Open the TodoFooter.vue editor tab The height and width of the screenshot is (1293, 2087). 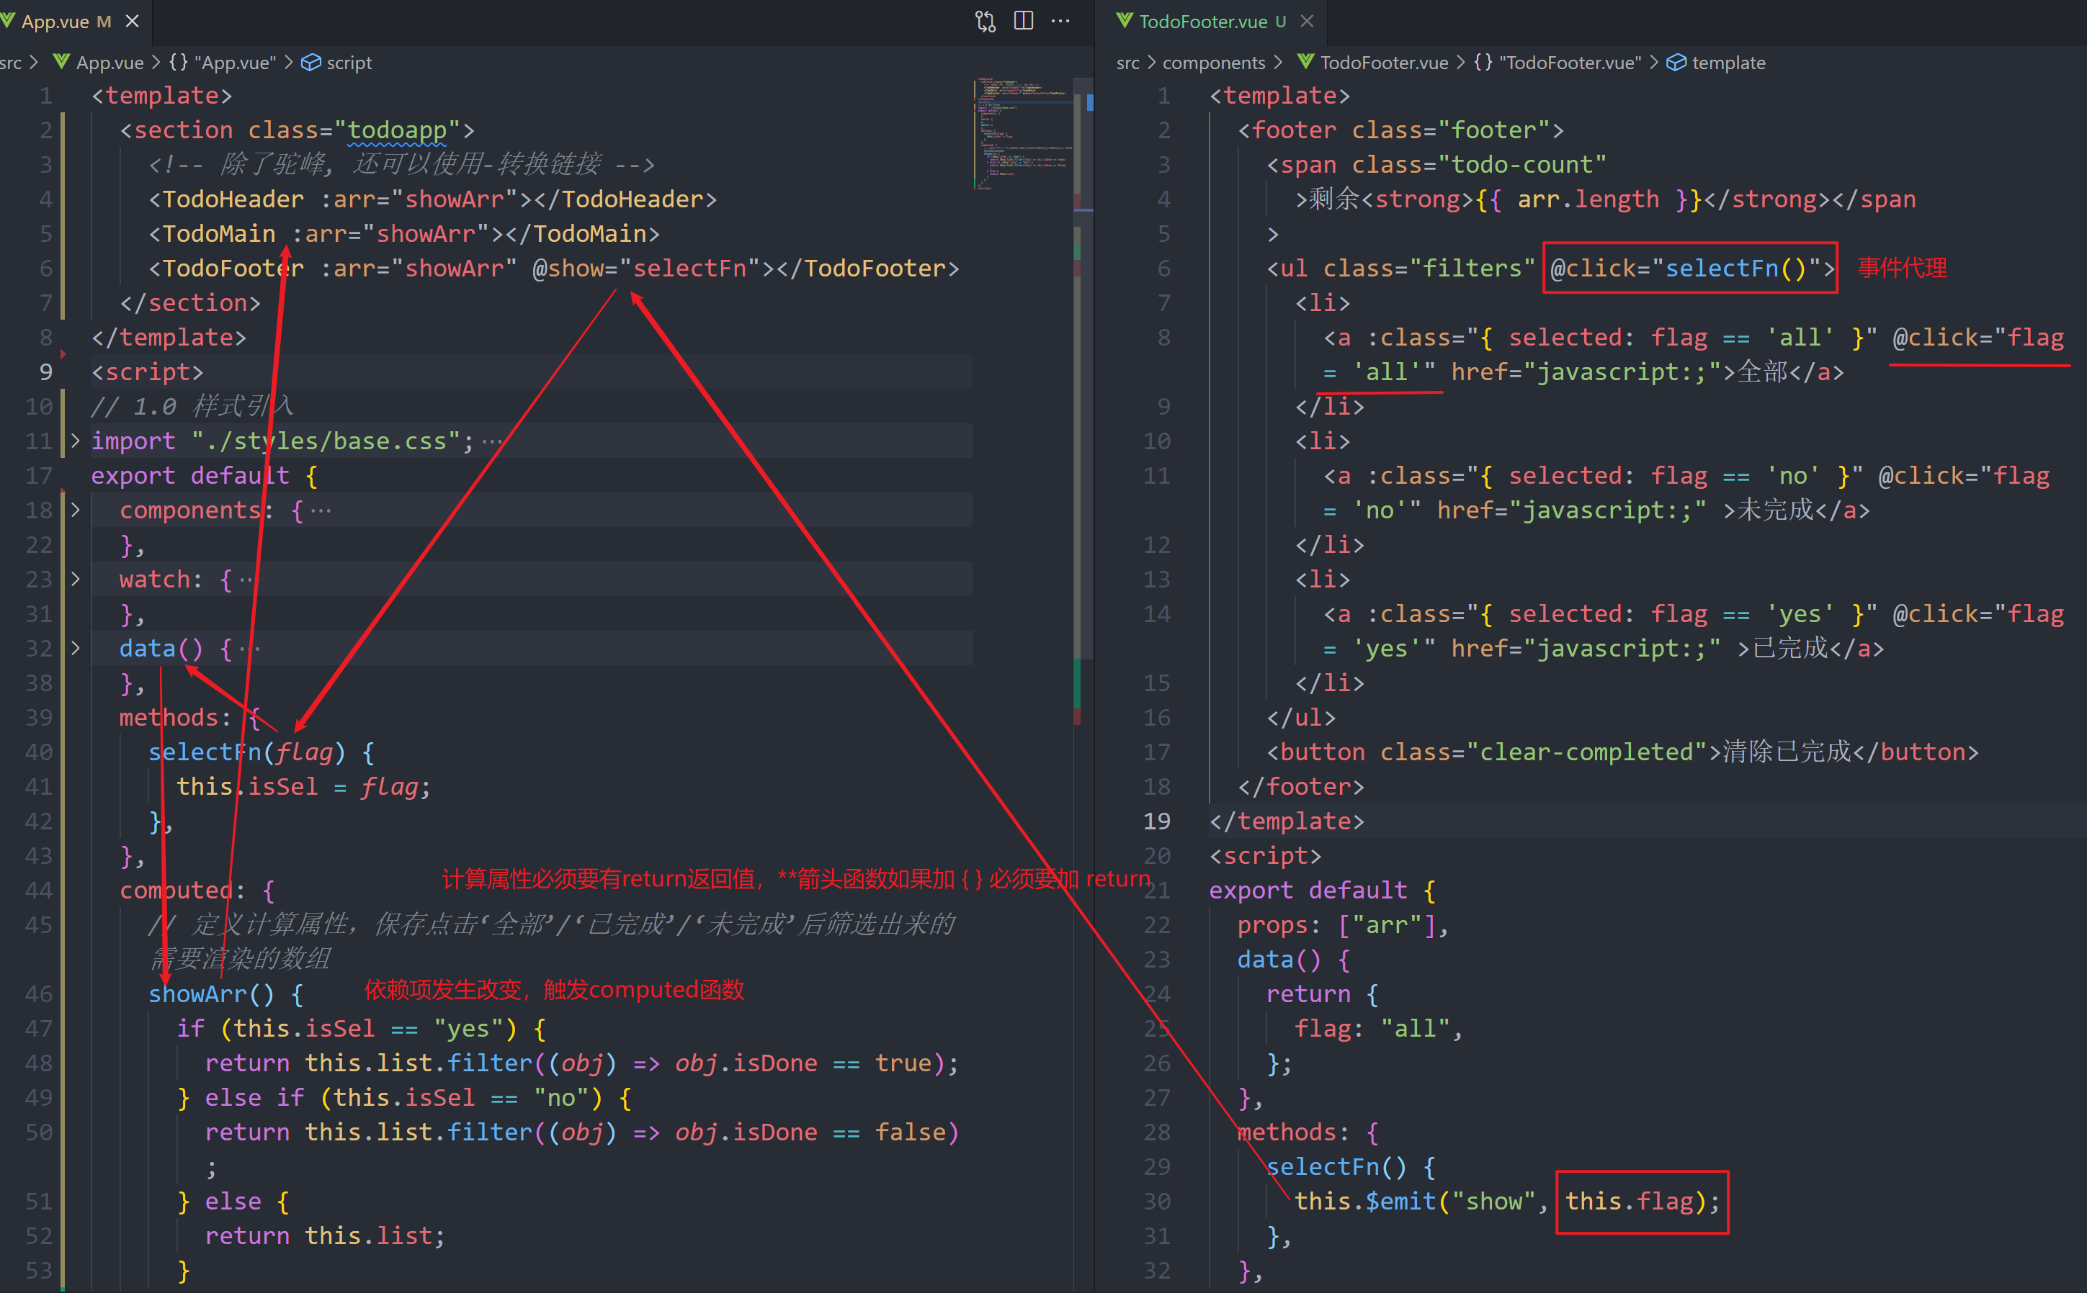(x=1202, y=22)
